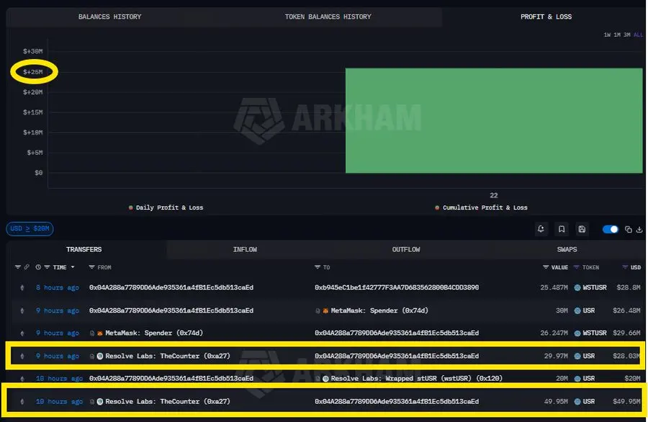Click the MetaMask fox icon in TO column
The image size is (648, 422).
(325, 311)
